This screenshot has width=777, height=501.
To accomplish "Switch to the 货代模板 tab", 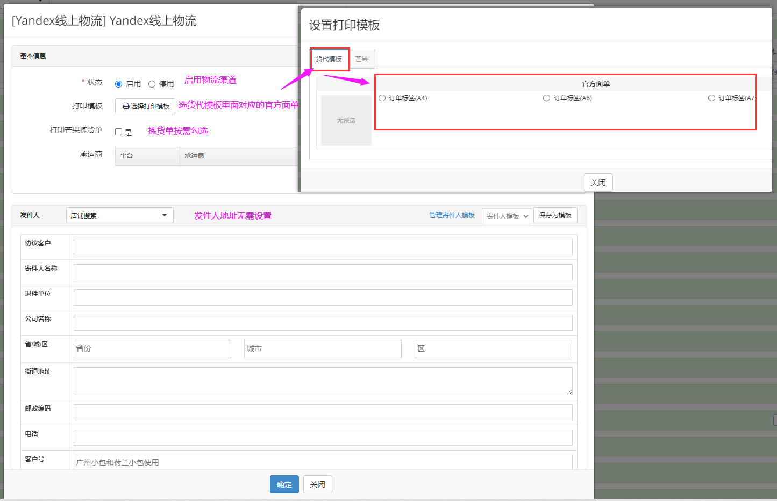I will pos(329,59).
